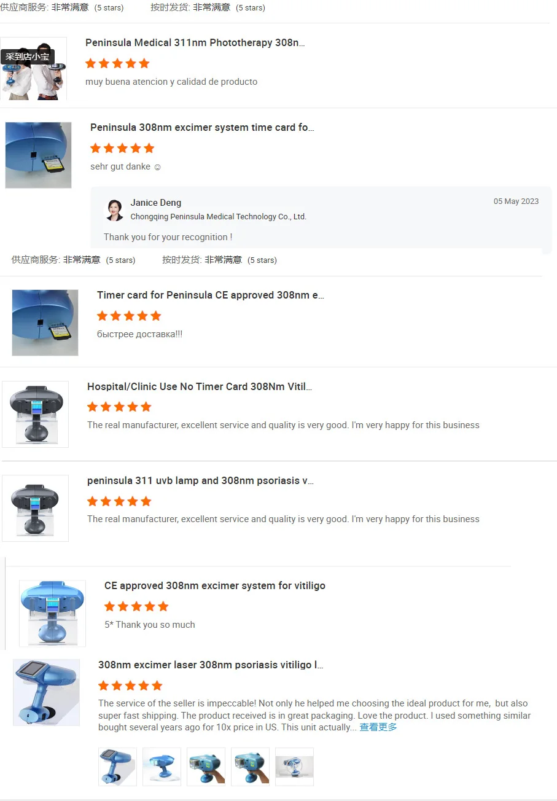Open Hospital/Clinic Use No Timer Card listing

[200, 386]
